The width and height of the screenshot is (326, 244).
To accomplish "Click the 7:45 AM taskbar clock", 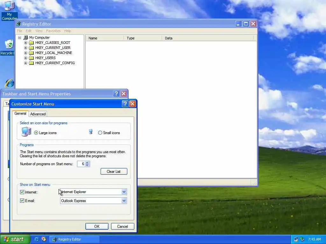I will point(314,239).
